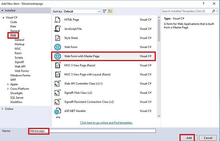The width and height of the screenshot is (220, 141).
Task: Select the Web Forms subcategory
Action: pos(22,71)
